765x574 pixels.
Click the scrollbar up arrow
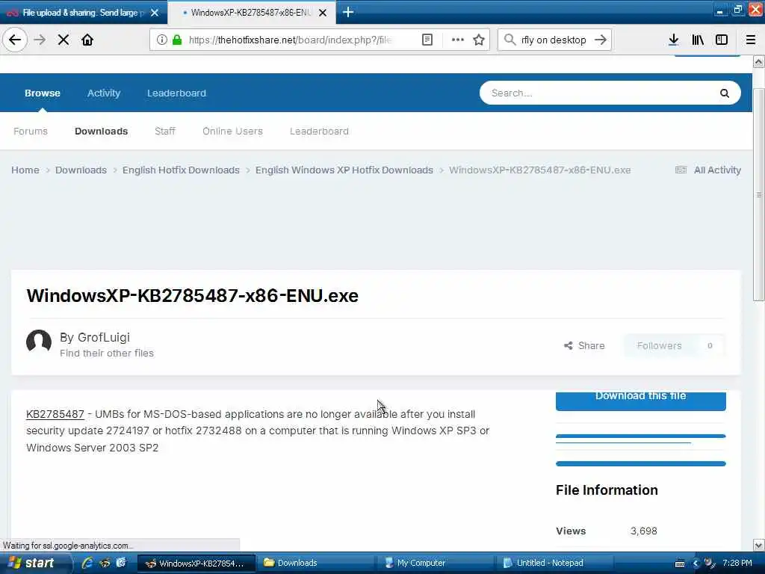758,61
